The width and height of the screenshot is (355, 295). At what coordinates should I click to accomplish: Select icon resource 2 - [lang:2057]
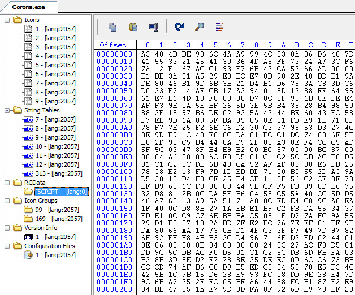point(55,38)
